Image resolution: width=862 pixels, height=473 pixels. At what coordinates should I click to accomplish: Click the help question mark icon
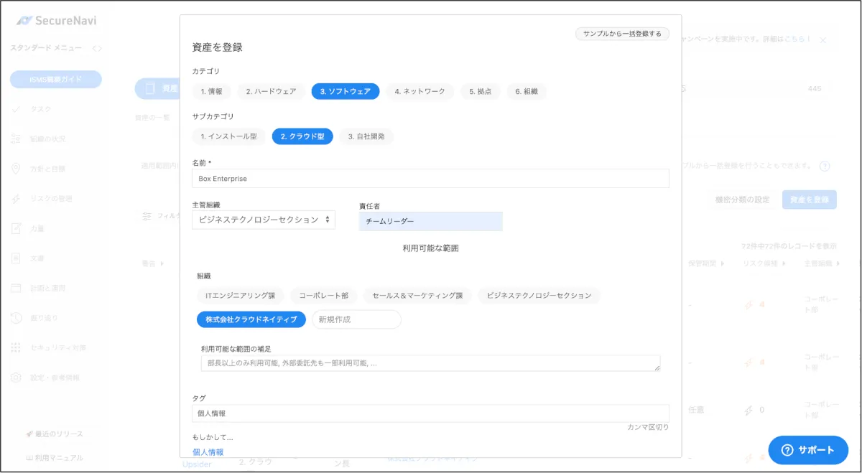click(825, 166)
